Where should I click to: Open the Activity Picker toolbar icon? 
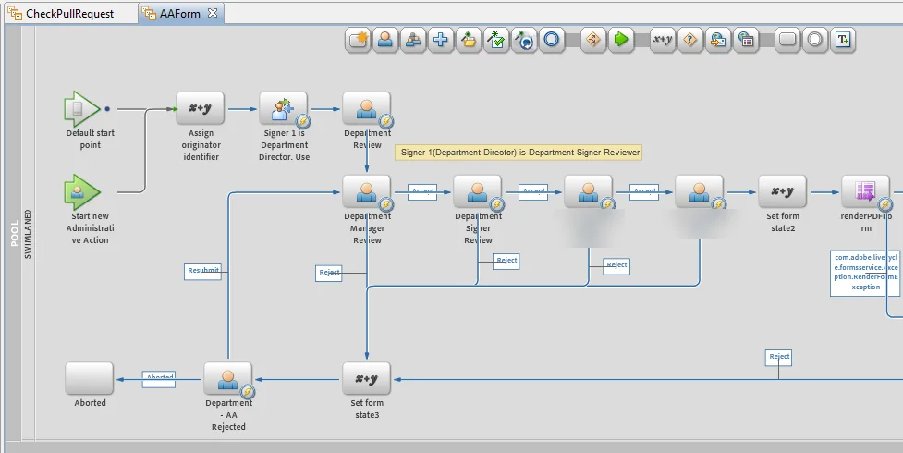(x=359, y=40)
